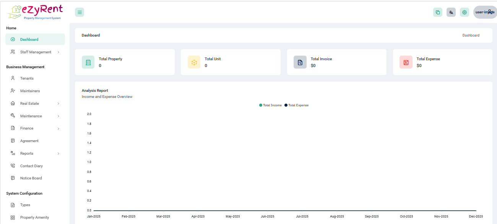Click the Total Property building icon
Image resolution: width=497 pixels, height=224 pixels.
coord(88,62)
